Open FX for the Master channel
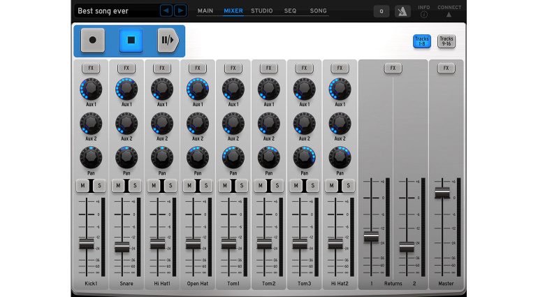 446,68
